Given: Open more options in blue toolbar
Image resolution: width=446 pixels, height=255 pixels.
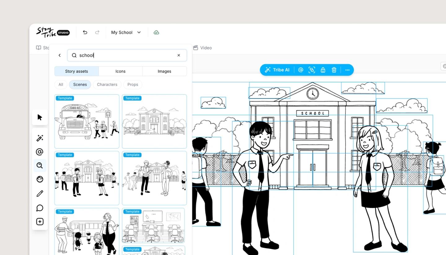Looking at the screenshot, I should click(347, 70).
